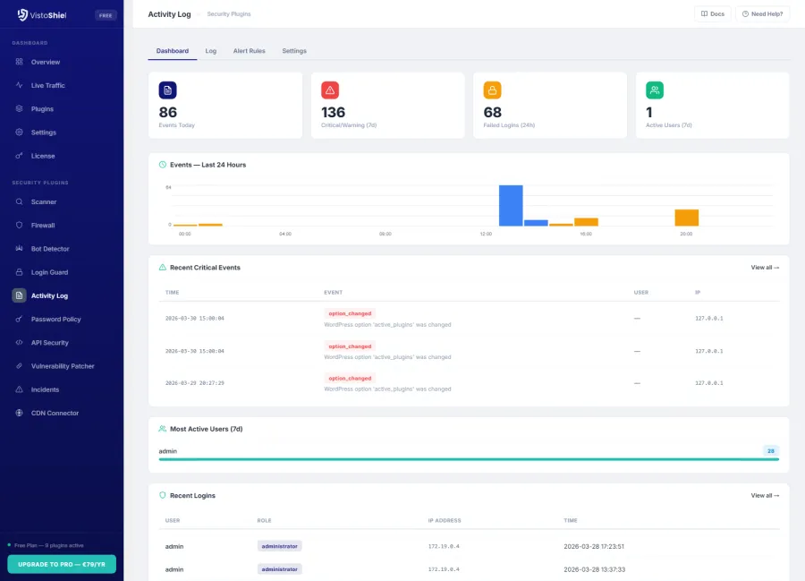Switch to the Log tab
Viewport: 805px width, 581px height.
[x=210, y=51]
